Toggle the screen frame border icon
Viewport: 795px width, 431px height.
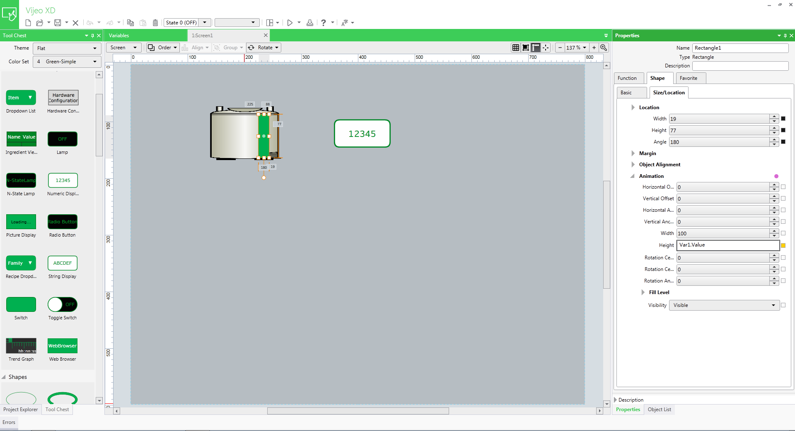(x=526, y=48)
